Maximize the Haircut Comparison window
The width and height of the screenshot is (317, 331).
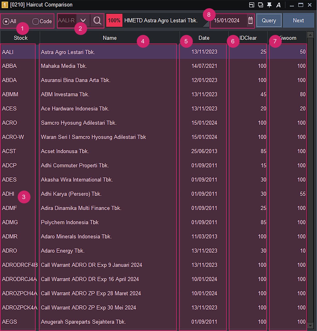pos(301,5)
